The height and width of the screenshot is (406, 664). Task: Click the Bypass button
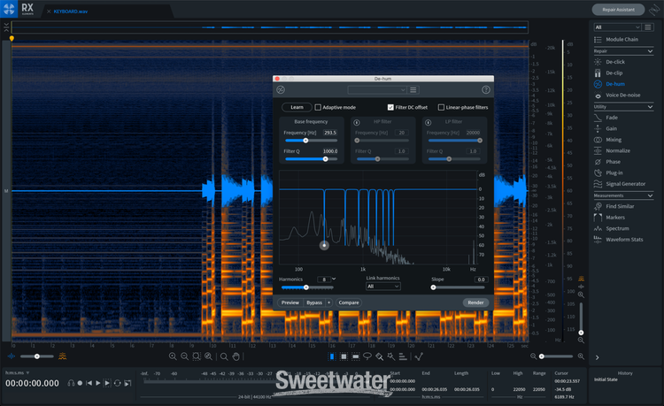[314, 303]
